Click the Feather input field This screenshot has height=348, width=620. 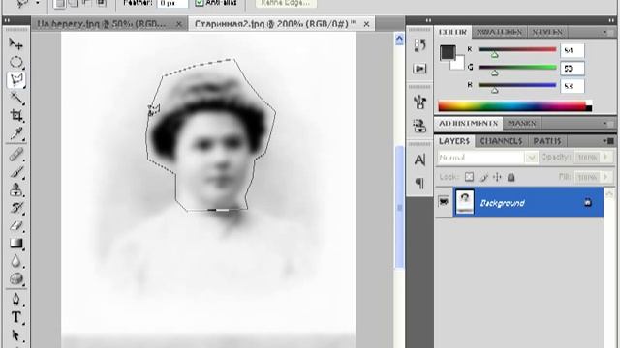click(x=172, y=3)
